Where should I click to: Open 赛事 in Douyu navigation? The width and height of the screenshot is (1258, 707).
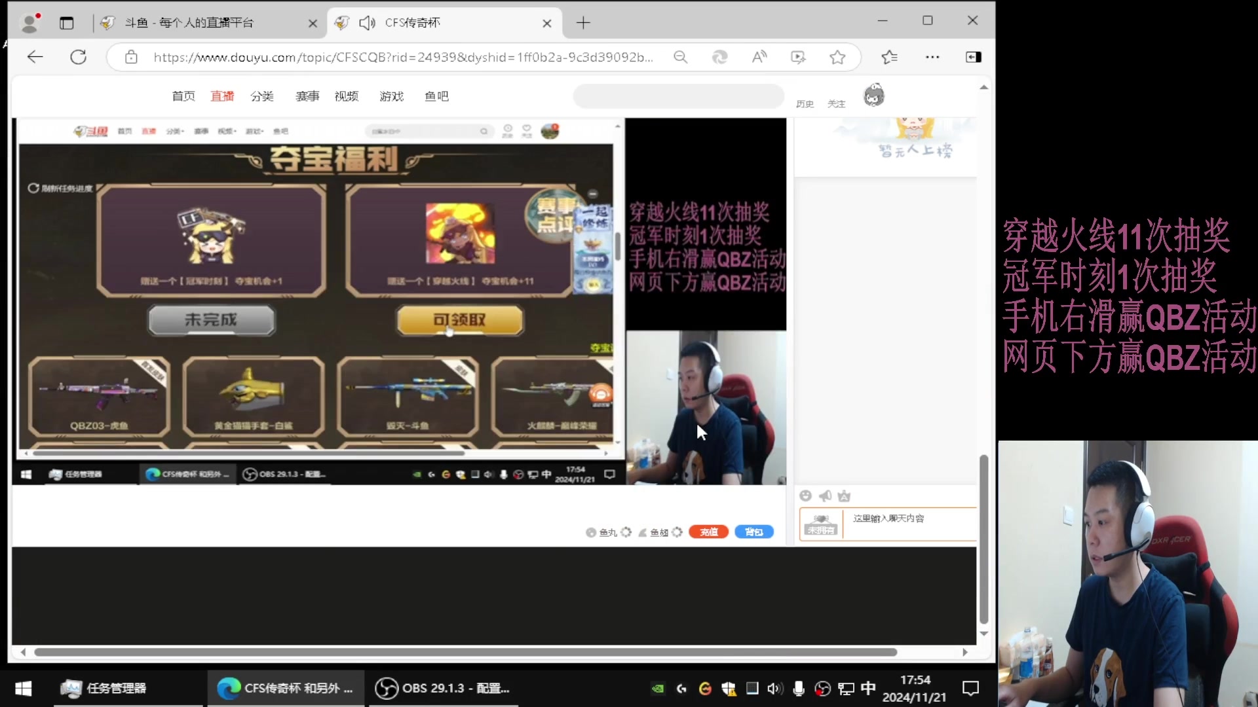[307, 96]
